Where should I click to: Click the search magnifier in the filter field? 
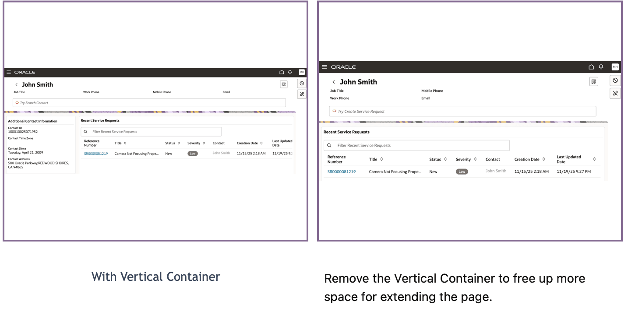(x=329, y=145)
